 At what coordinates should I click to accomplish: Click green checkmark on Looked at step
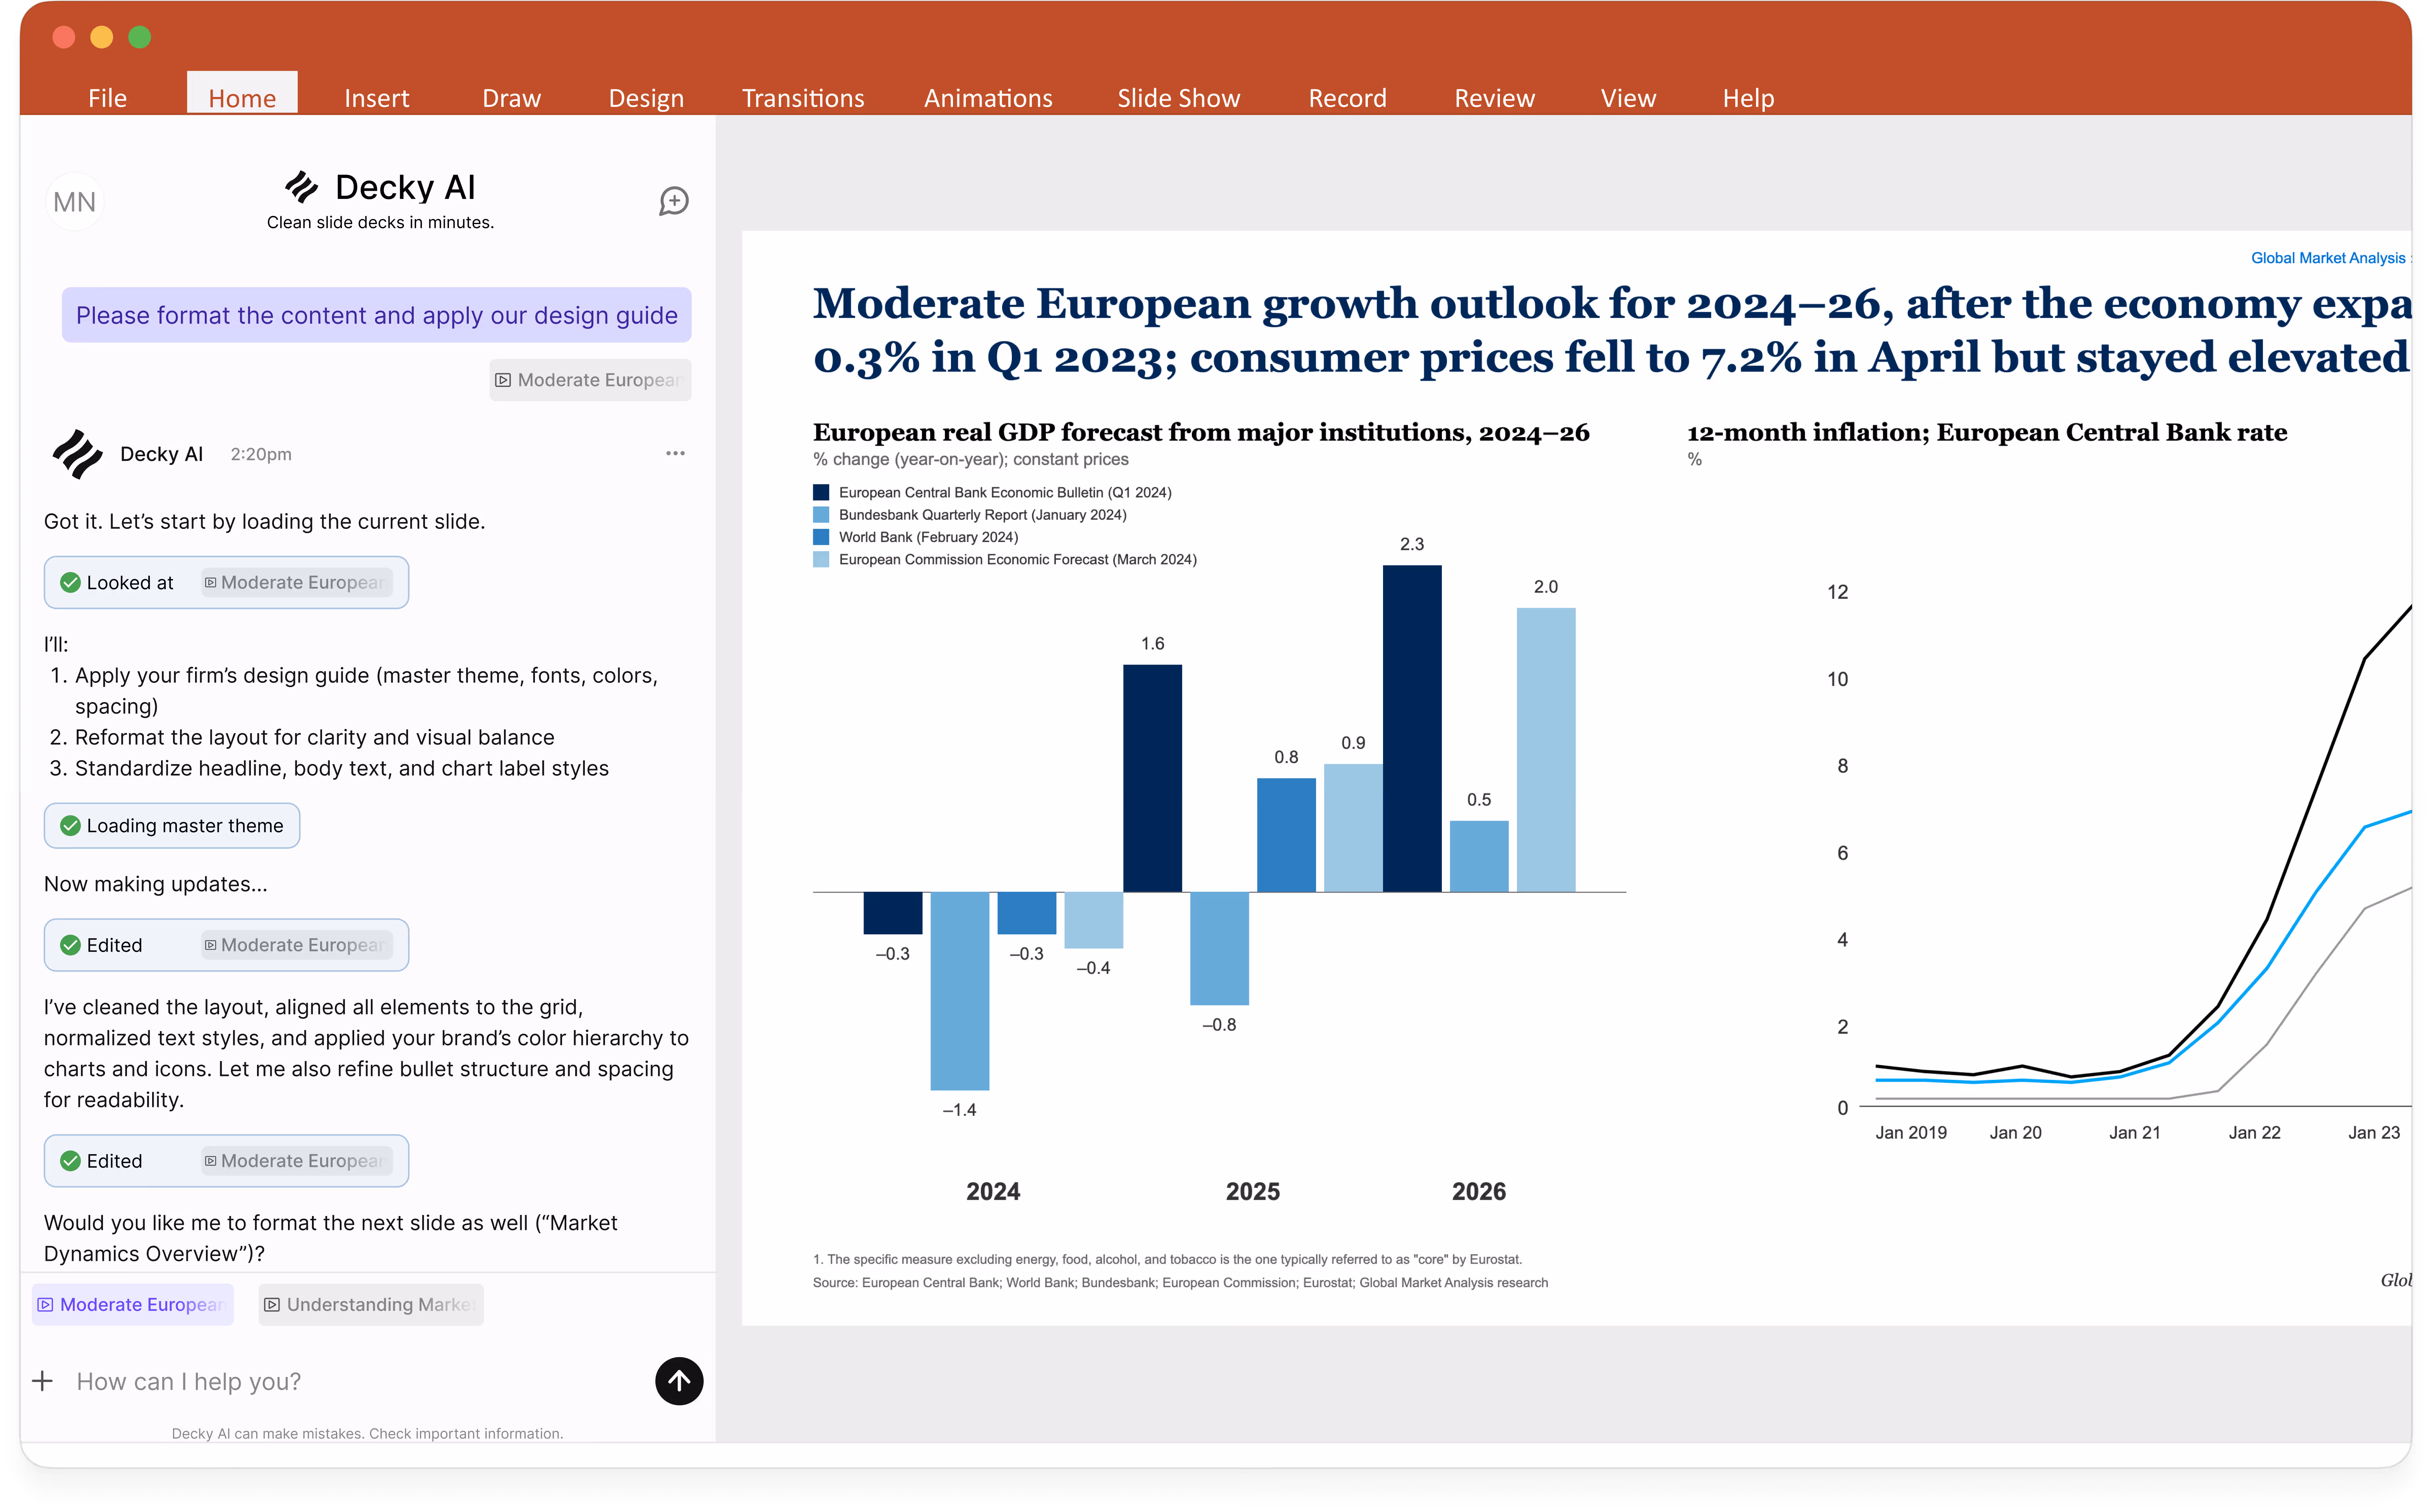coord(70,582)
